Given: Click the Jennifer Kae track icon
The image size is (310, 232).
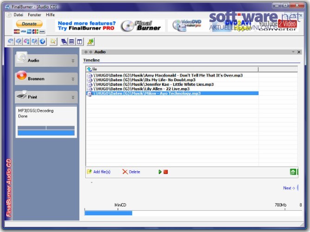Looking at the screenshot, I should coord(90,84).
